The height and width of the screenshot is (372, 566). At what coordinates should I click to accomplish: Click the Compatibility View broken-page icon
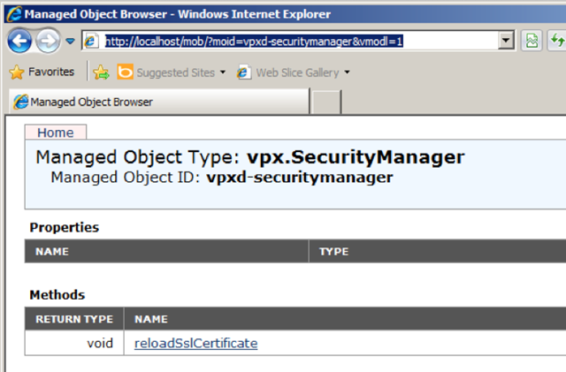[532, 41]
